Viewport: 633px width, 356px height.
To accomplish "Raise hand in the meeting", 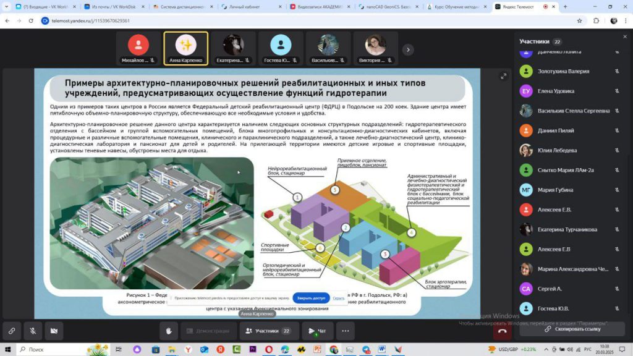I will [x=168, y=331].
